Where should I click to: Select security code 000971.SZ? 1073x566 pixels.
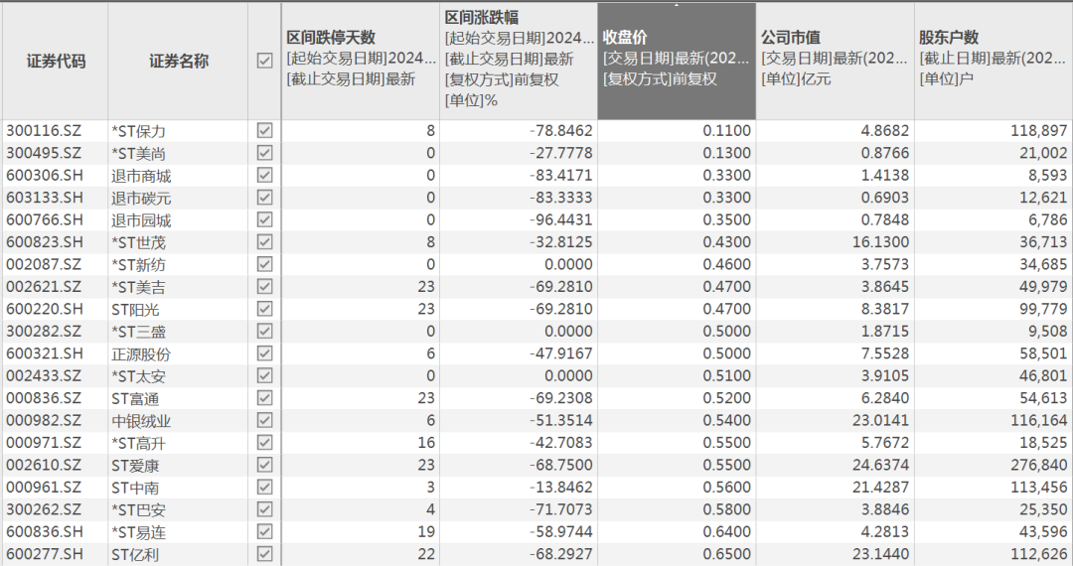(44, 442)
